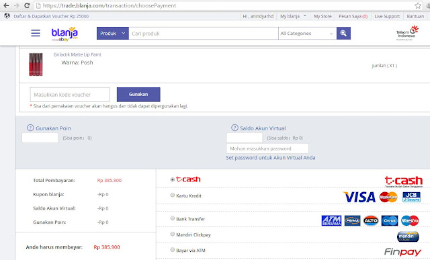Click the magnifier search button

(x=343, y=33)
